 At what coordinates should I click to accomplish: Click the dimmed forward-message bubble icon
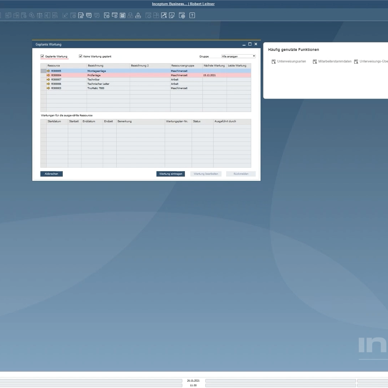(x=97, y=15)
